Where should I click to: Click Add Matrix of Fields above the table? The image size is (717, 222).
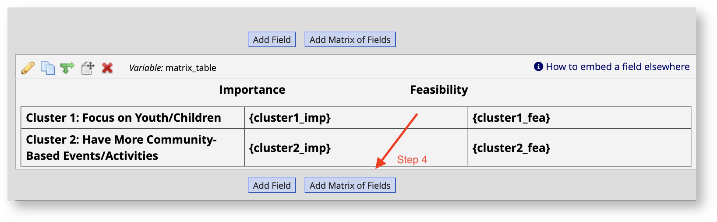[x=350, y=39]
